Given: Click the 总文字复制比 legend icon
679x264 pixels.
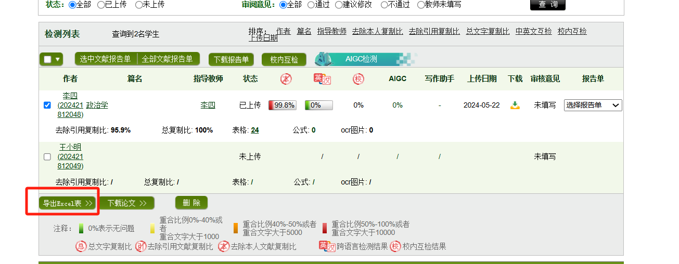Looking at the screenshot, I should pos(81,246).
